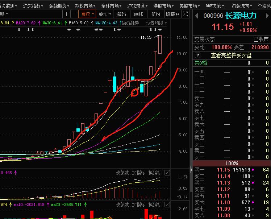The width and height of the screenshot is (271, 219).
Task: Open the 沪深指数 menu
Action: (x=33, y=6)
